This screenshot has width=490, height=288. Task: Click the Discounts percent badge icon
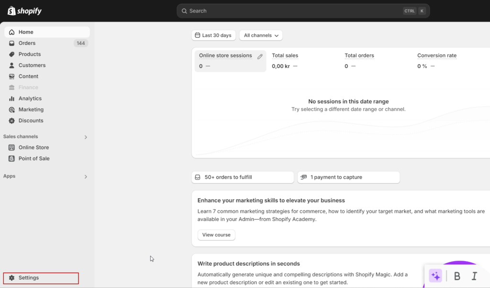point(11,121)
